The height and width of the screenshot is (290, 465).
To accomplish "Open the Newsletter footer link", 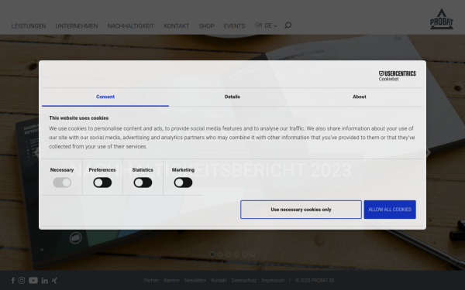I will pos(195,281).
